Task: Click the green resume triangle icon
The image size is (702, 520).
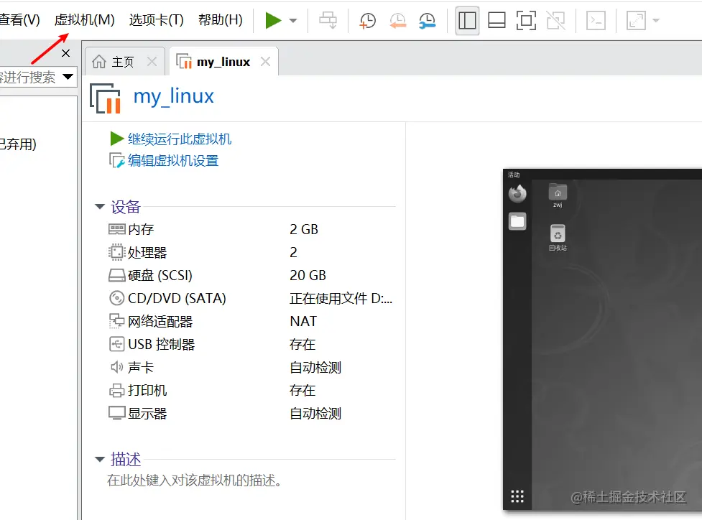Action: pos(117,139)
